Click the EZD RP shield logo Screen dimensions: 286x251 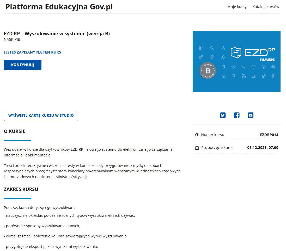pyautogui.click(x=236, y=52)
